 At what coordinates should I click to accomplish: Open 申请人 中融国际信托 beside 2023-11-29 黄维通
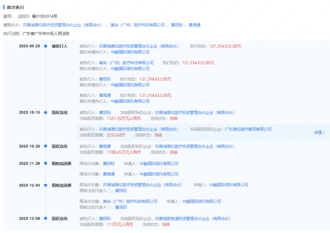click(159, 174)
